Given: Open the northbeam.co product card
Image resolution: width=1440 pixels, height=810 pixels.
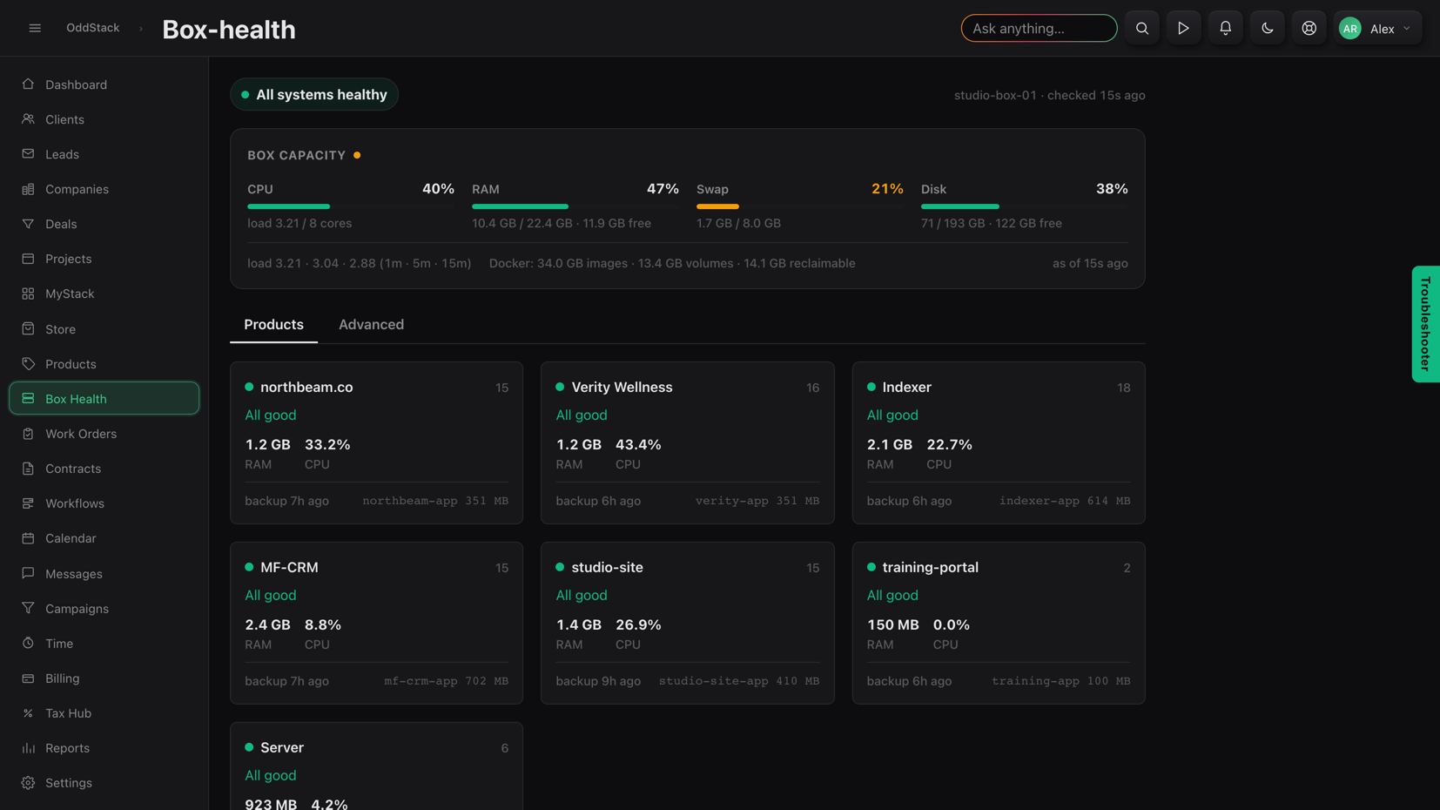Looking at the screenshot, I should click(376, 442).
